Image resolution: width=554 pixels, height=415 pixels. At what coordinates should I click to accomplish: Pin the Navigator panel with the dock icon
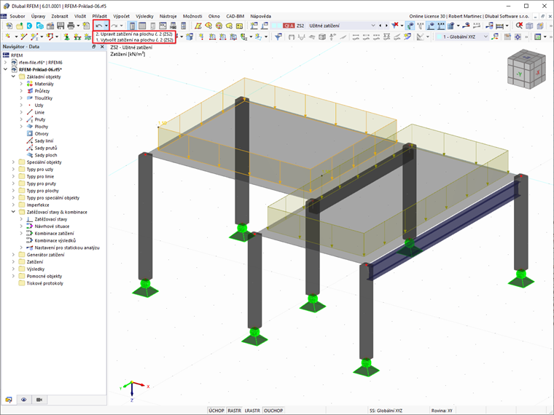tap(94, 47)
